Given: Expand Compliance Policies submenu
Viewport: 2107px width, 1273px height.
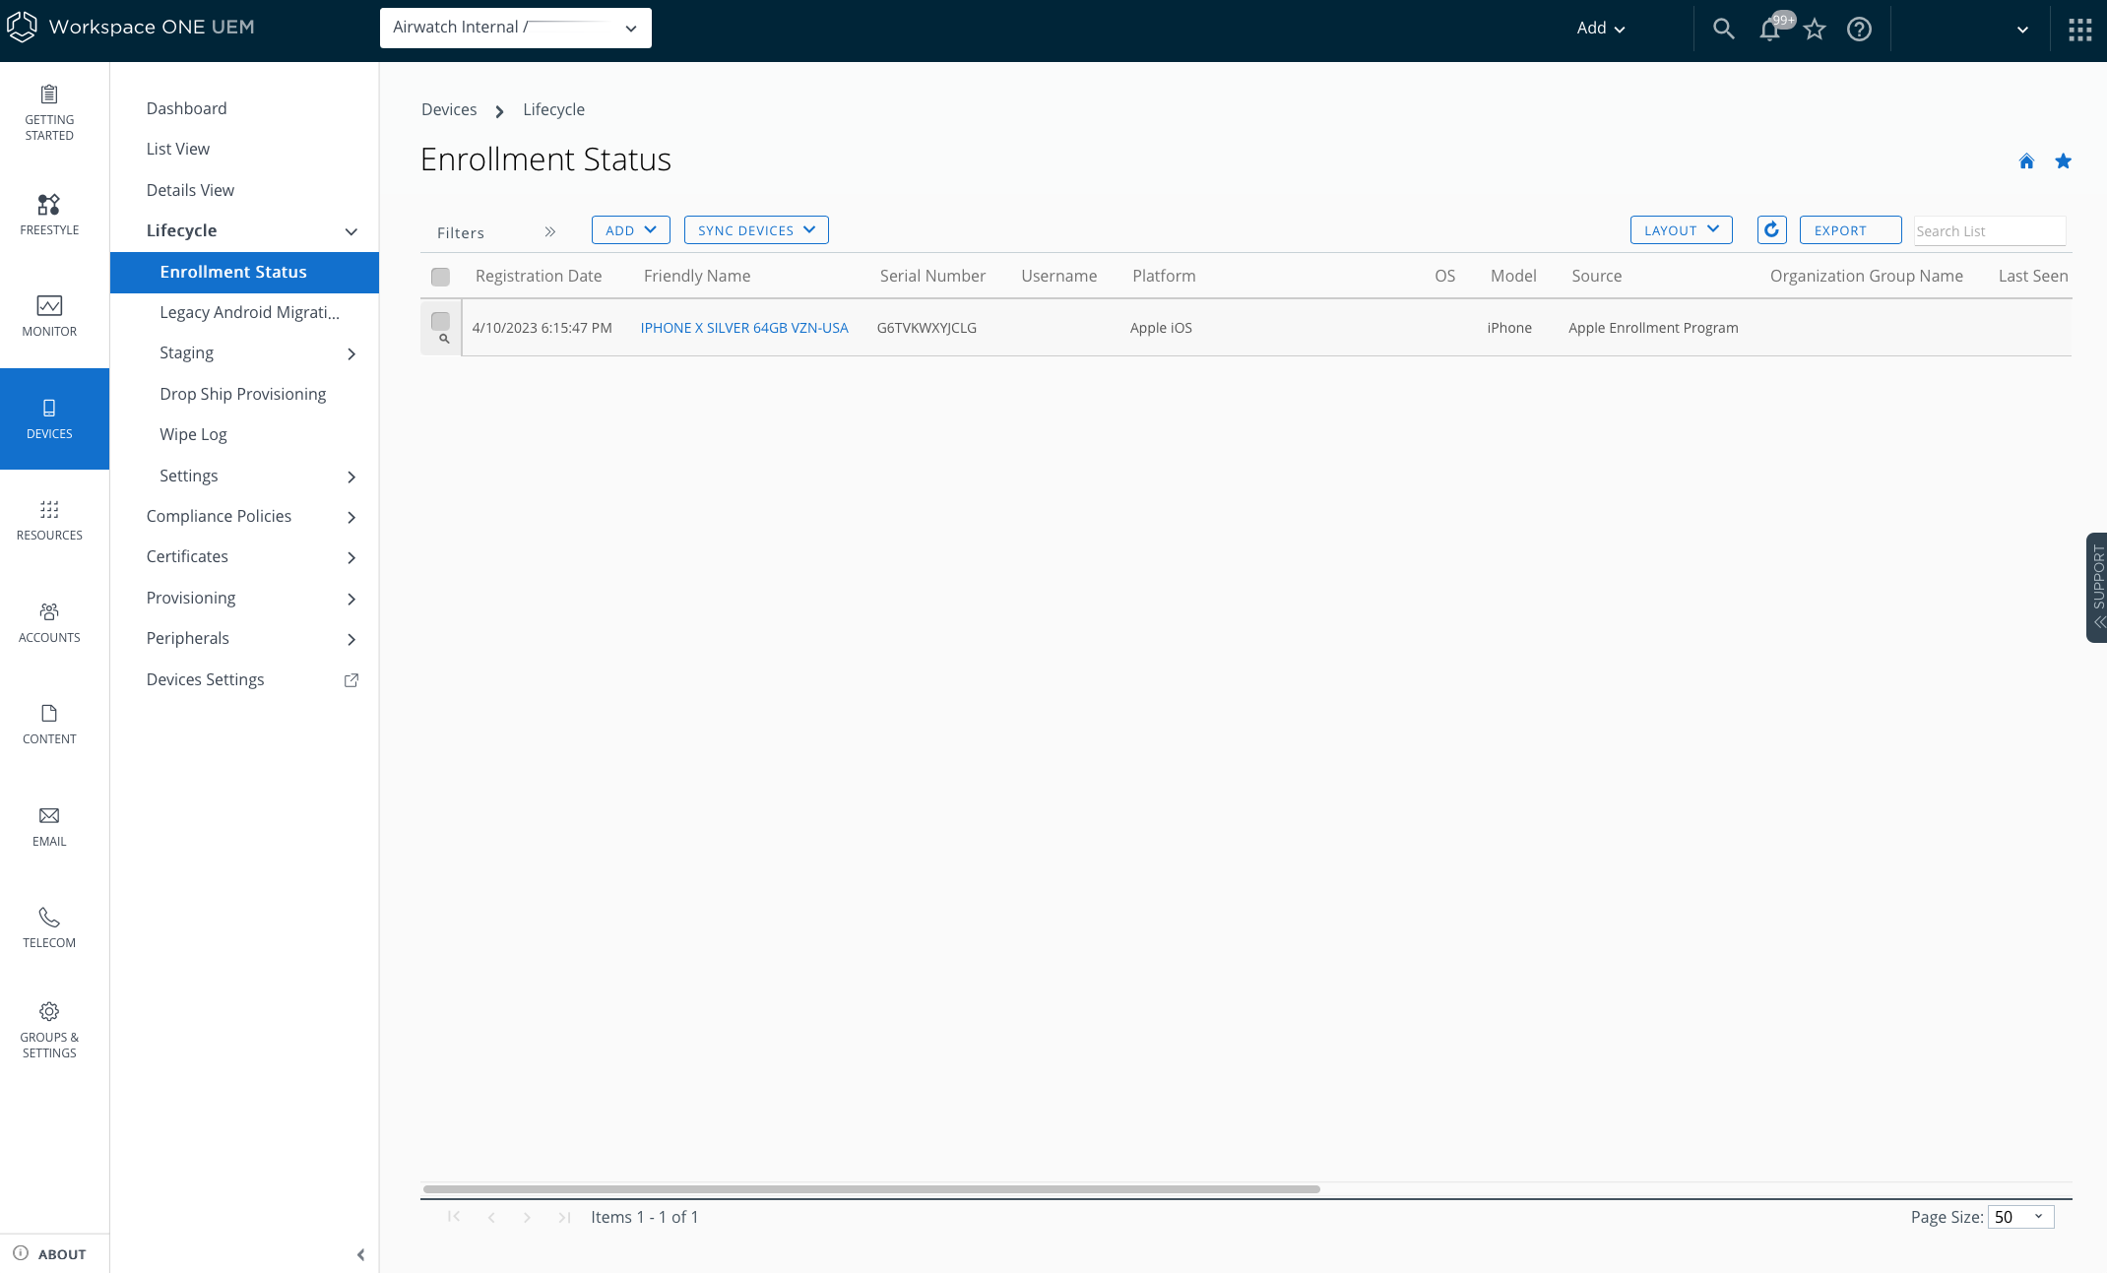Looking at the screenshot, I should click(x=351, y=517).
